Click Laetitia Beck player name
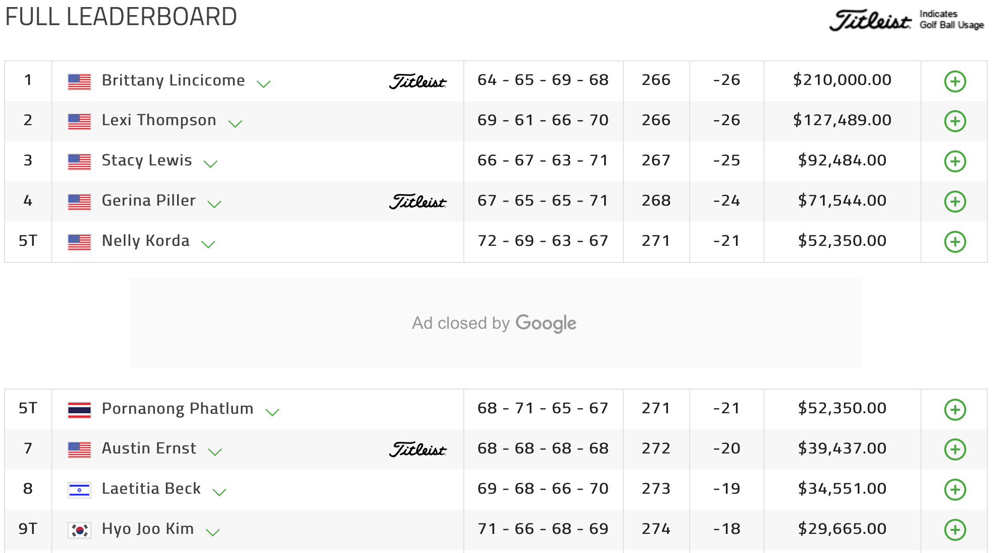Image resolution: width=997 pixels, height=553 pixels. point(151,489)
